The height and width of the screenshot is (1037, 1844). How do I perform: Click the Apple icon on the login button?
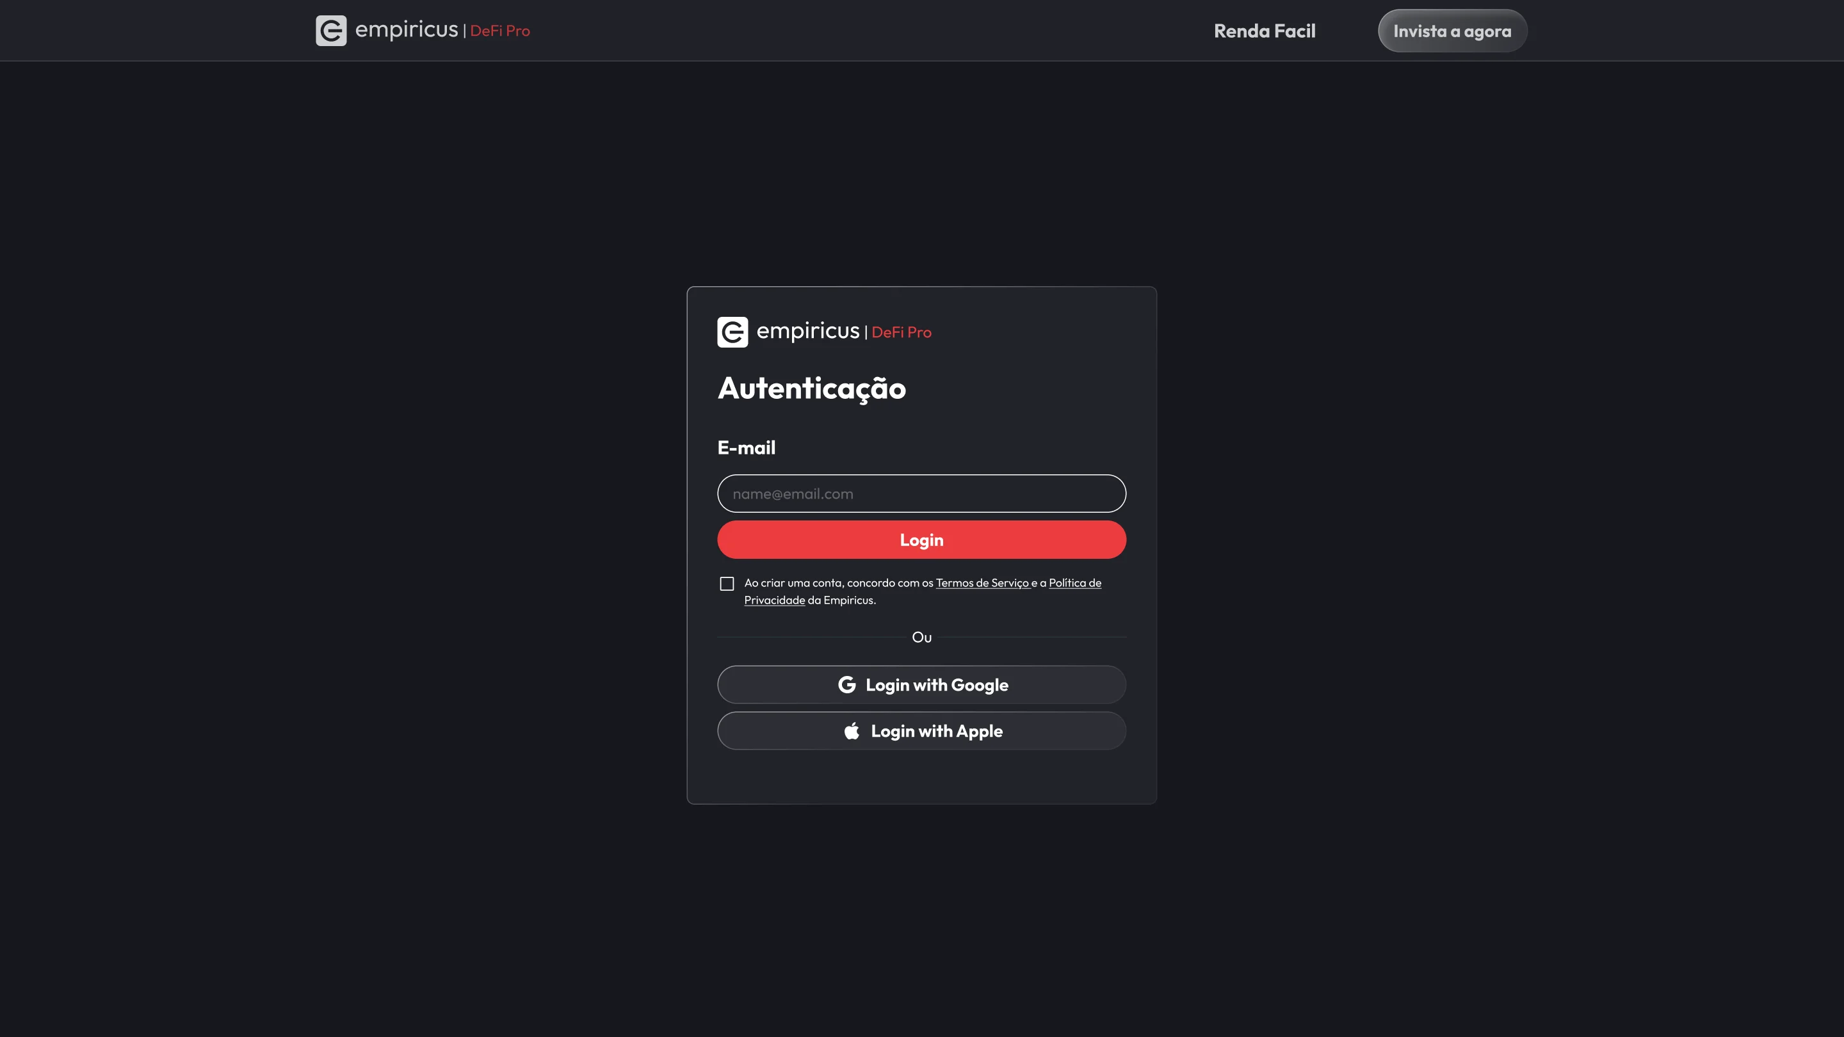pyautogui.click(x=852, y=730)
